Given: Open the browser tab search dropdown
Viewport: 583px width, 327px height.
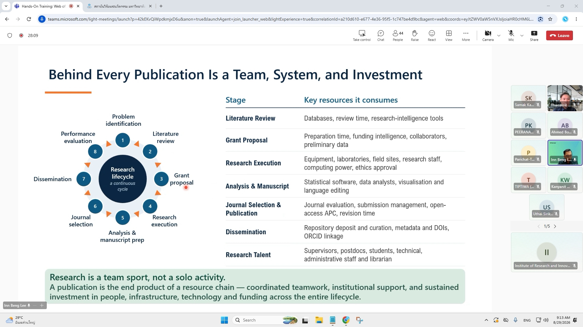Looking at the screenshot, I should (6, 6).
